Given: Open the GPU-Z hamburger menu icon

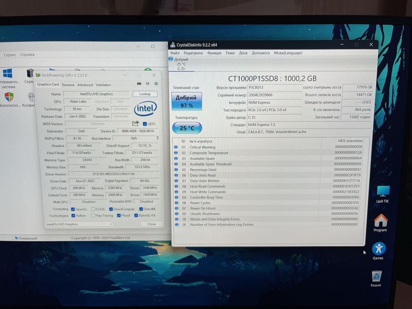Looking at the screenshot, I should click(156, 84).
